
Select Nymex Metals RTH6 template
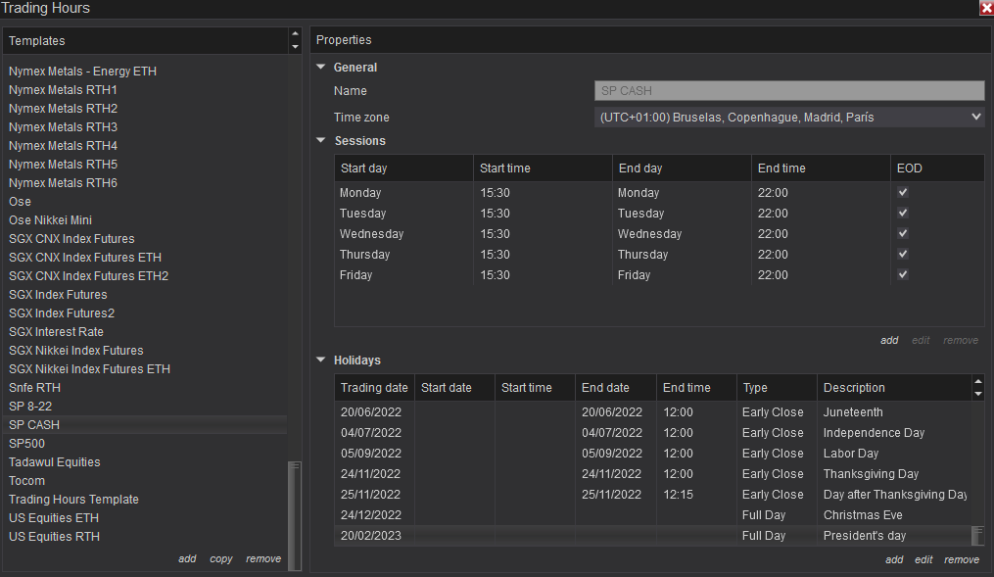click(63, 182)
